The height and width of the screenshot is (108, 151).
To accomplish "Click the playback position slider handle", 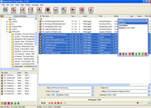I will tap(65, 103).
